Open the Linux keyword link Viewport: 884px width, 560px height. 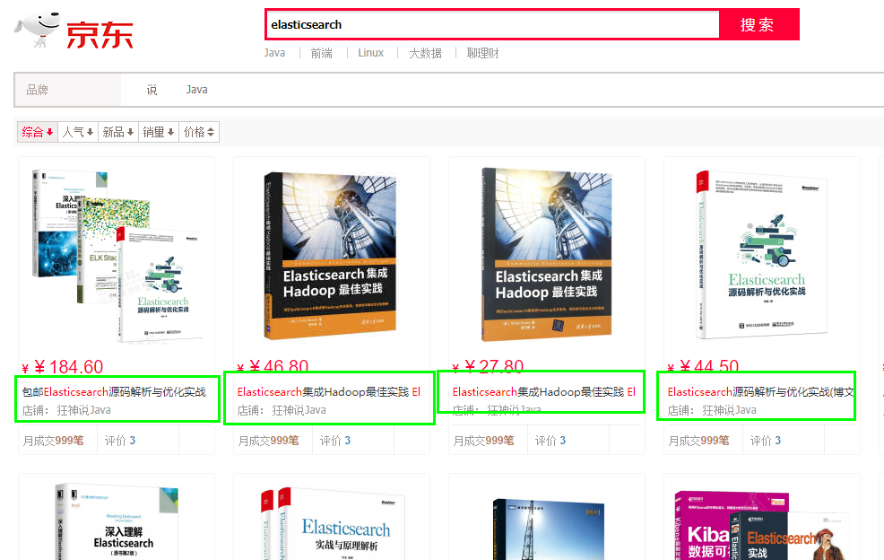point(371,53)
